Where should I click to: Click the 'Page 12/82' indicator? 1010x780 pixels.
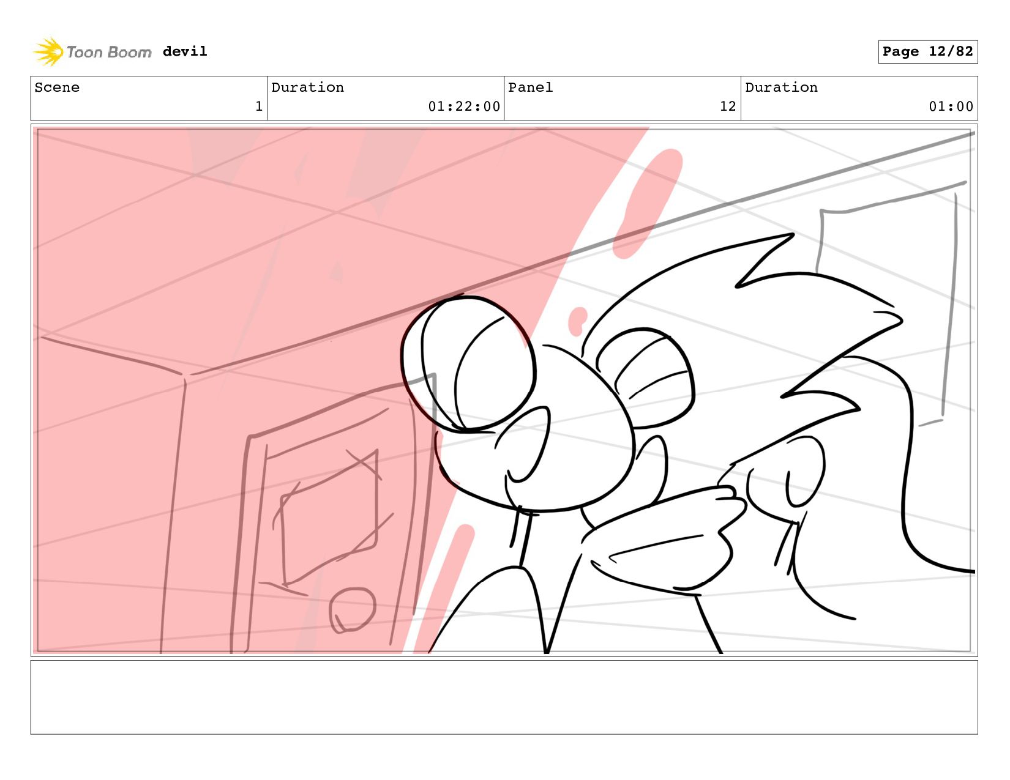(x=927, y=51)
